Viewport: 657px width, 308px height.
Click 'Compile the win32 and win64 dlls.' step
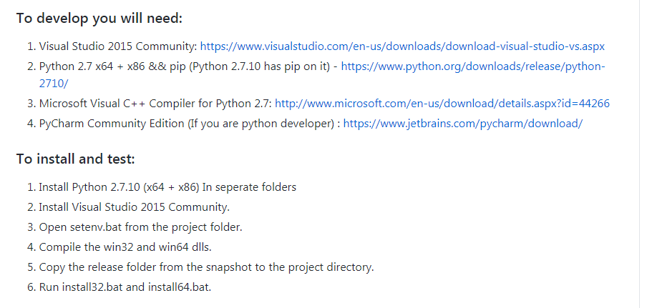tap(125, 247)
